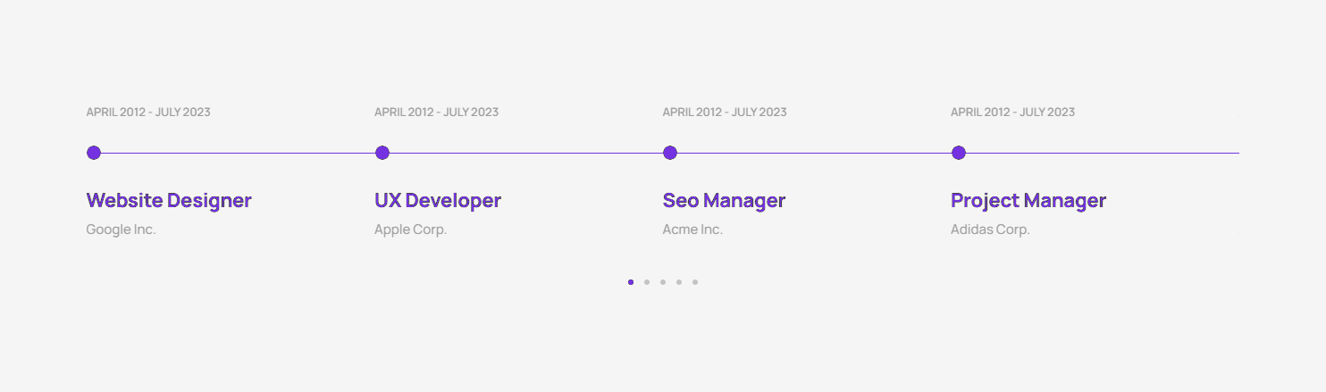Go to the last carousel pagination dot
Image resolution: width=1326 pixels, height=392 pixels.
pyautogui.click(x=695, y=282)
